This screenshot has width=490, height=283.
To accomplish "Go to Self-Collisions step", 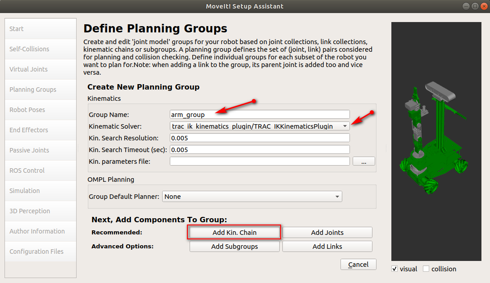I will pyautogui.click(x=41, y=49).
